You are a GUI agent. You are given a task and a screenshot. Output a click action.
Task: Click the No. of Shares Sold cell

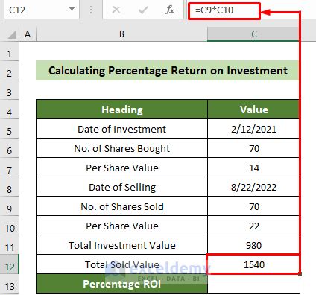coord(121,206)
